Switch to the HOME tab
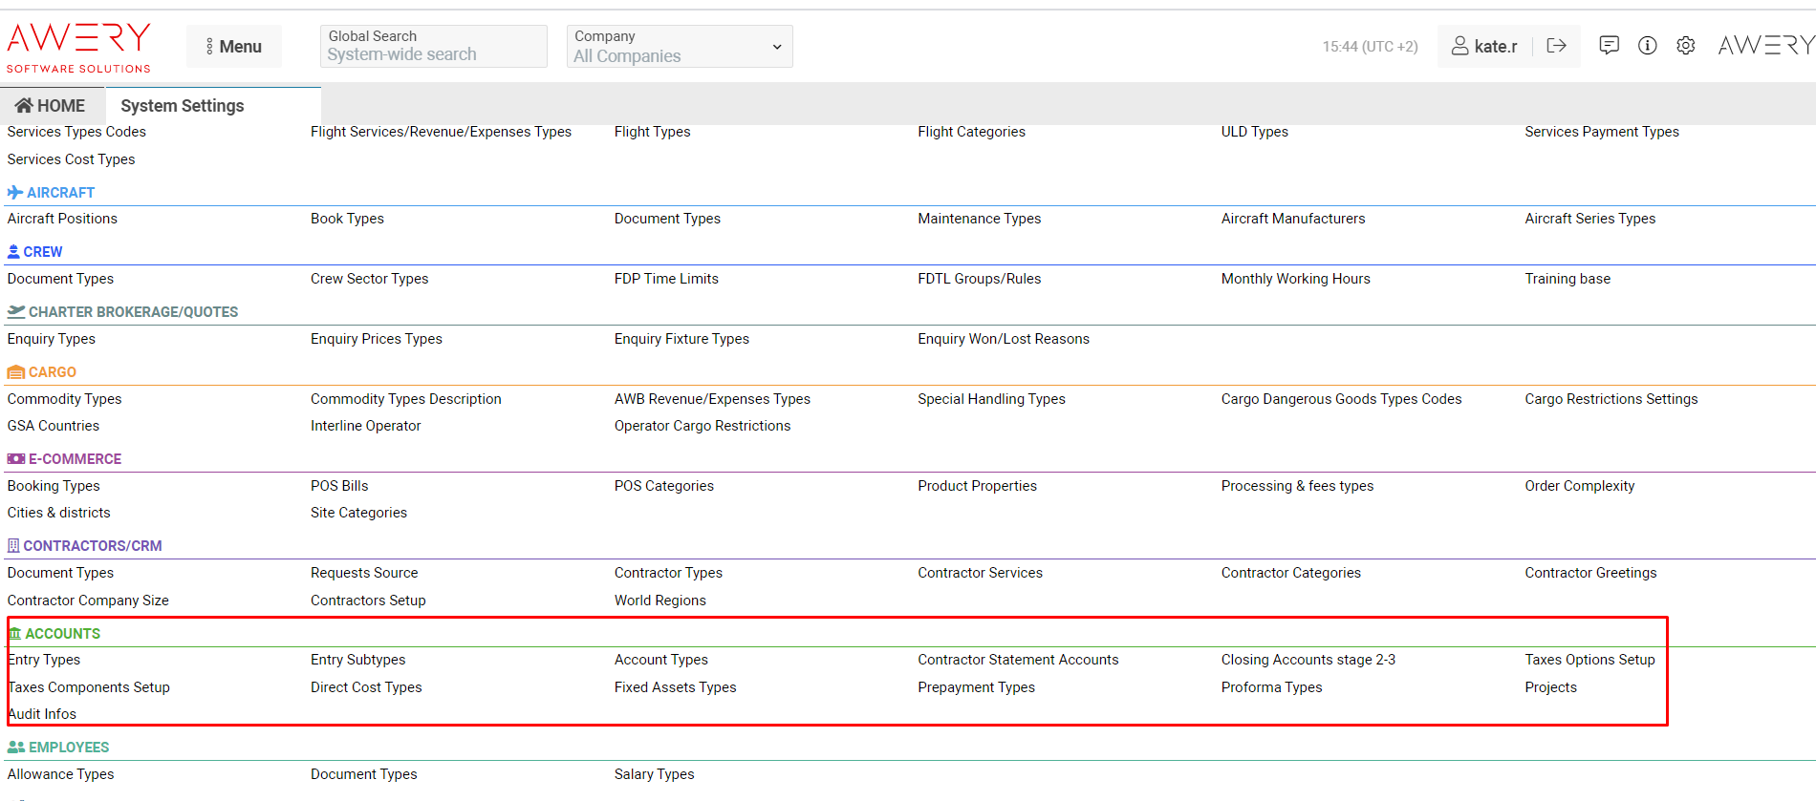 click(51, 106)
